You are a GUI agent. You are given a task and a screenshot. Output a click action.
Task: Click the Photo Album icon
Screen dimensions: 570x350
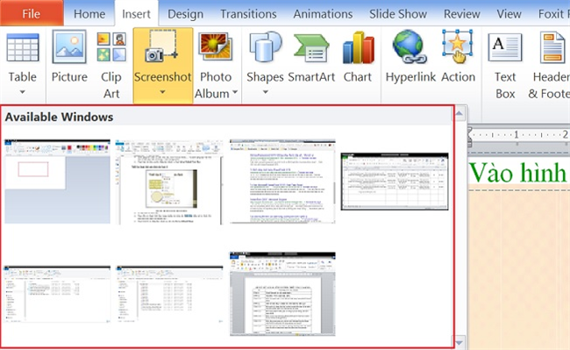[216, 46]
